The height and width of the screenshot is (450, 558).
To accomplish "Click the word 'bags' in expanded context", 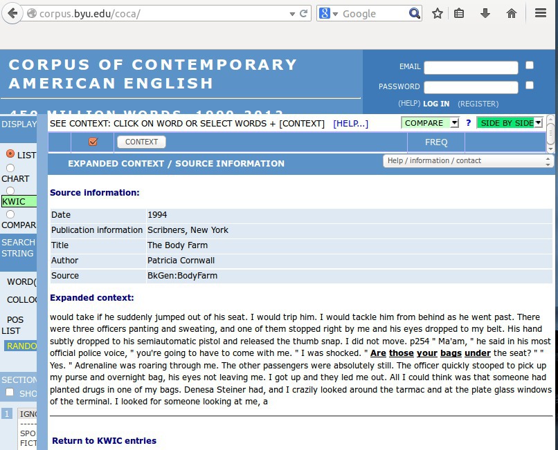I will [x=451, y=353].
